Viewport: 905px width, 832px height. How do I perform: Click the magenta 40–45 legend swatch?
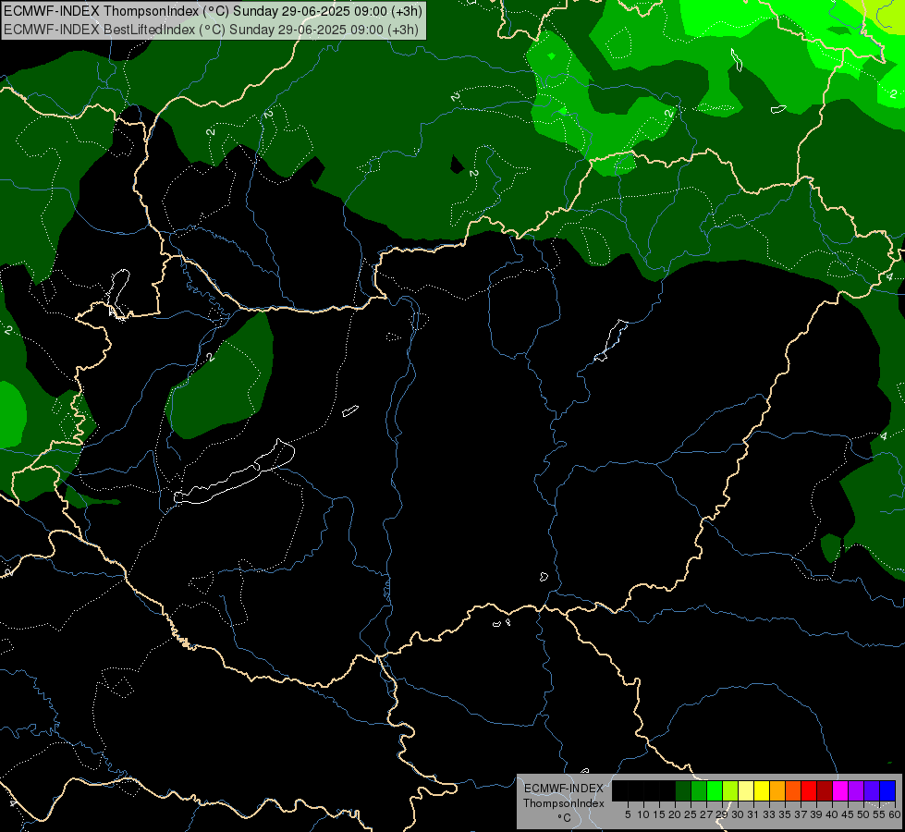click(x=840, y=790)
